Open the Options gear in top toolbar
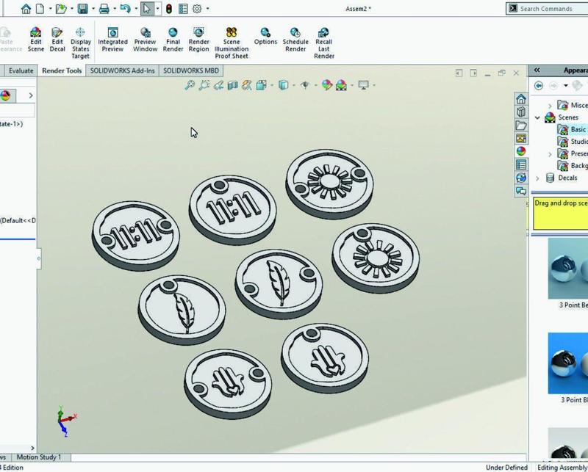 coord(197,9)
